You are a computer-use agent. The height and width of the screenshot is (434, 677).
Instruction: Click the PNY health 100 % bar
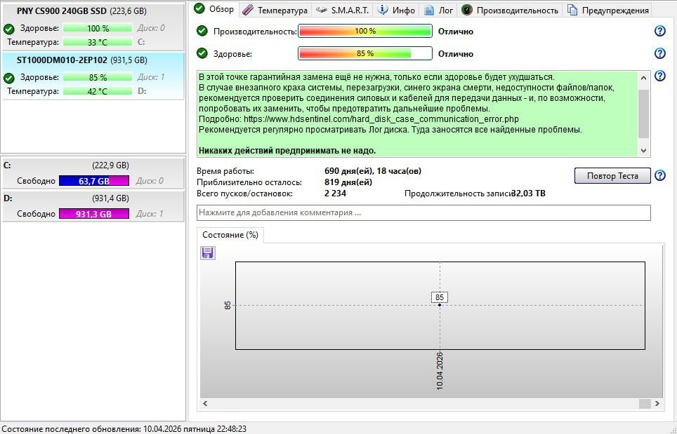coord(97,29)
